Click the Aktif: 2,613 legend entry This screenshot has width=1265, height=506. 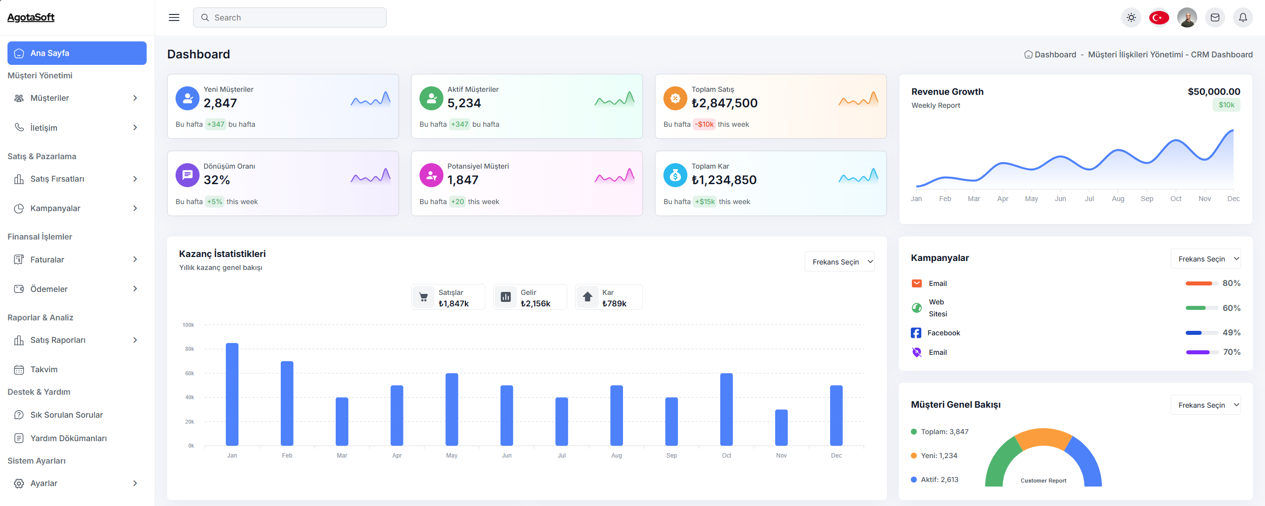tap(935, 480)
